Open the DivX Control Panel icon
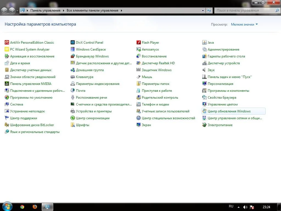 (x=73, y=43)
